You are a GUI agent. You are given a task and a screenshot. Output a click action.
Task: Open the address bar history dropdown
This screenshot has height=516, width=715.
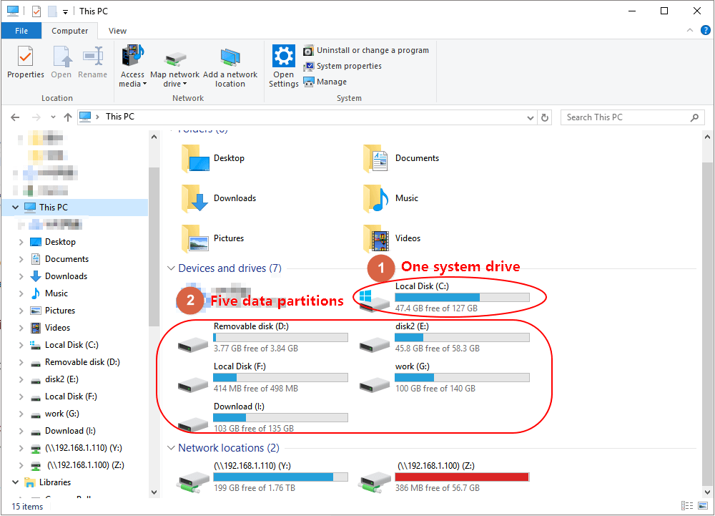tap(530, 117)
